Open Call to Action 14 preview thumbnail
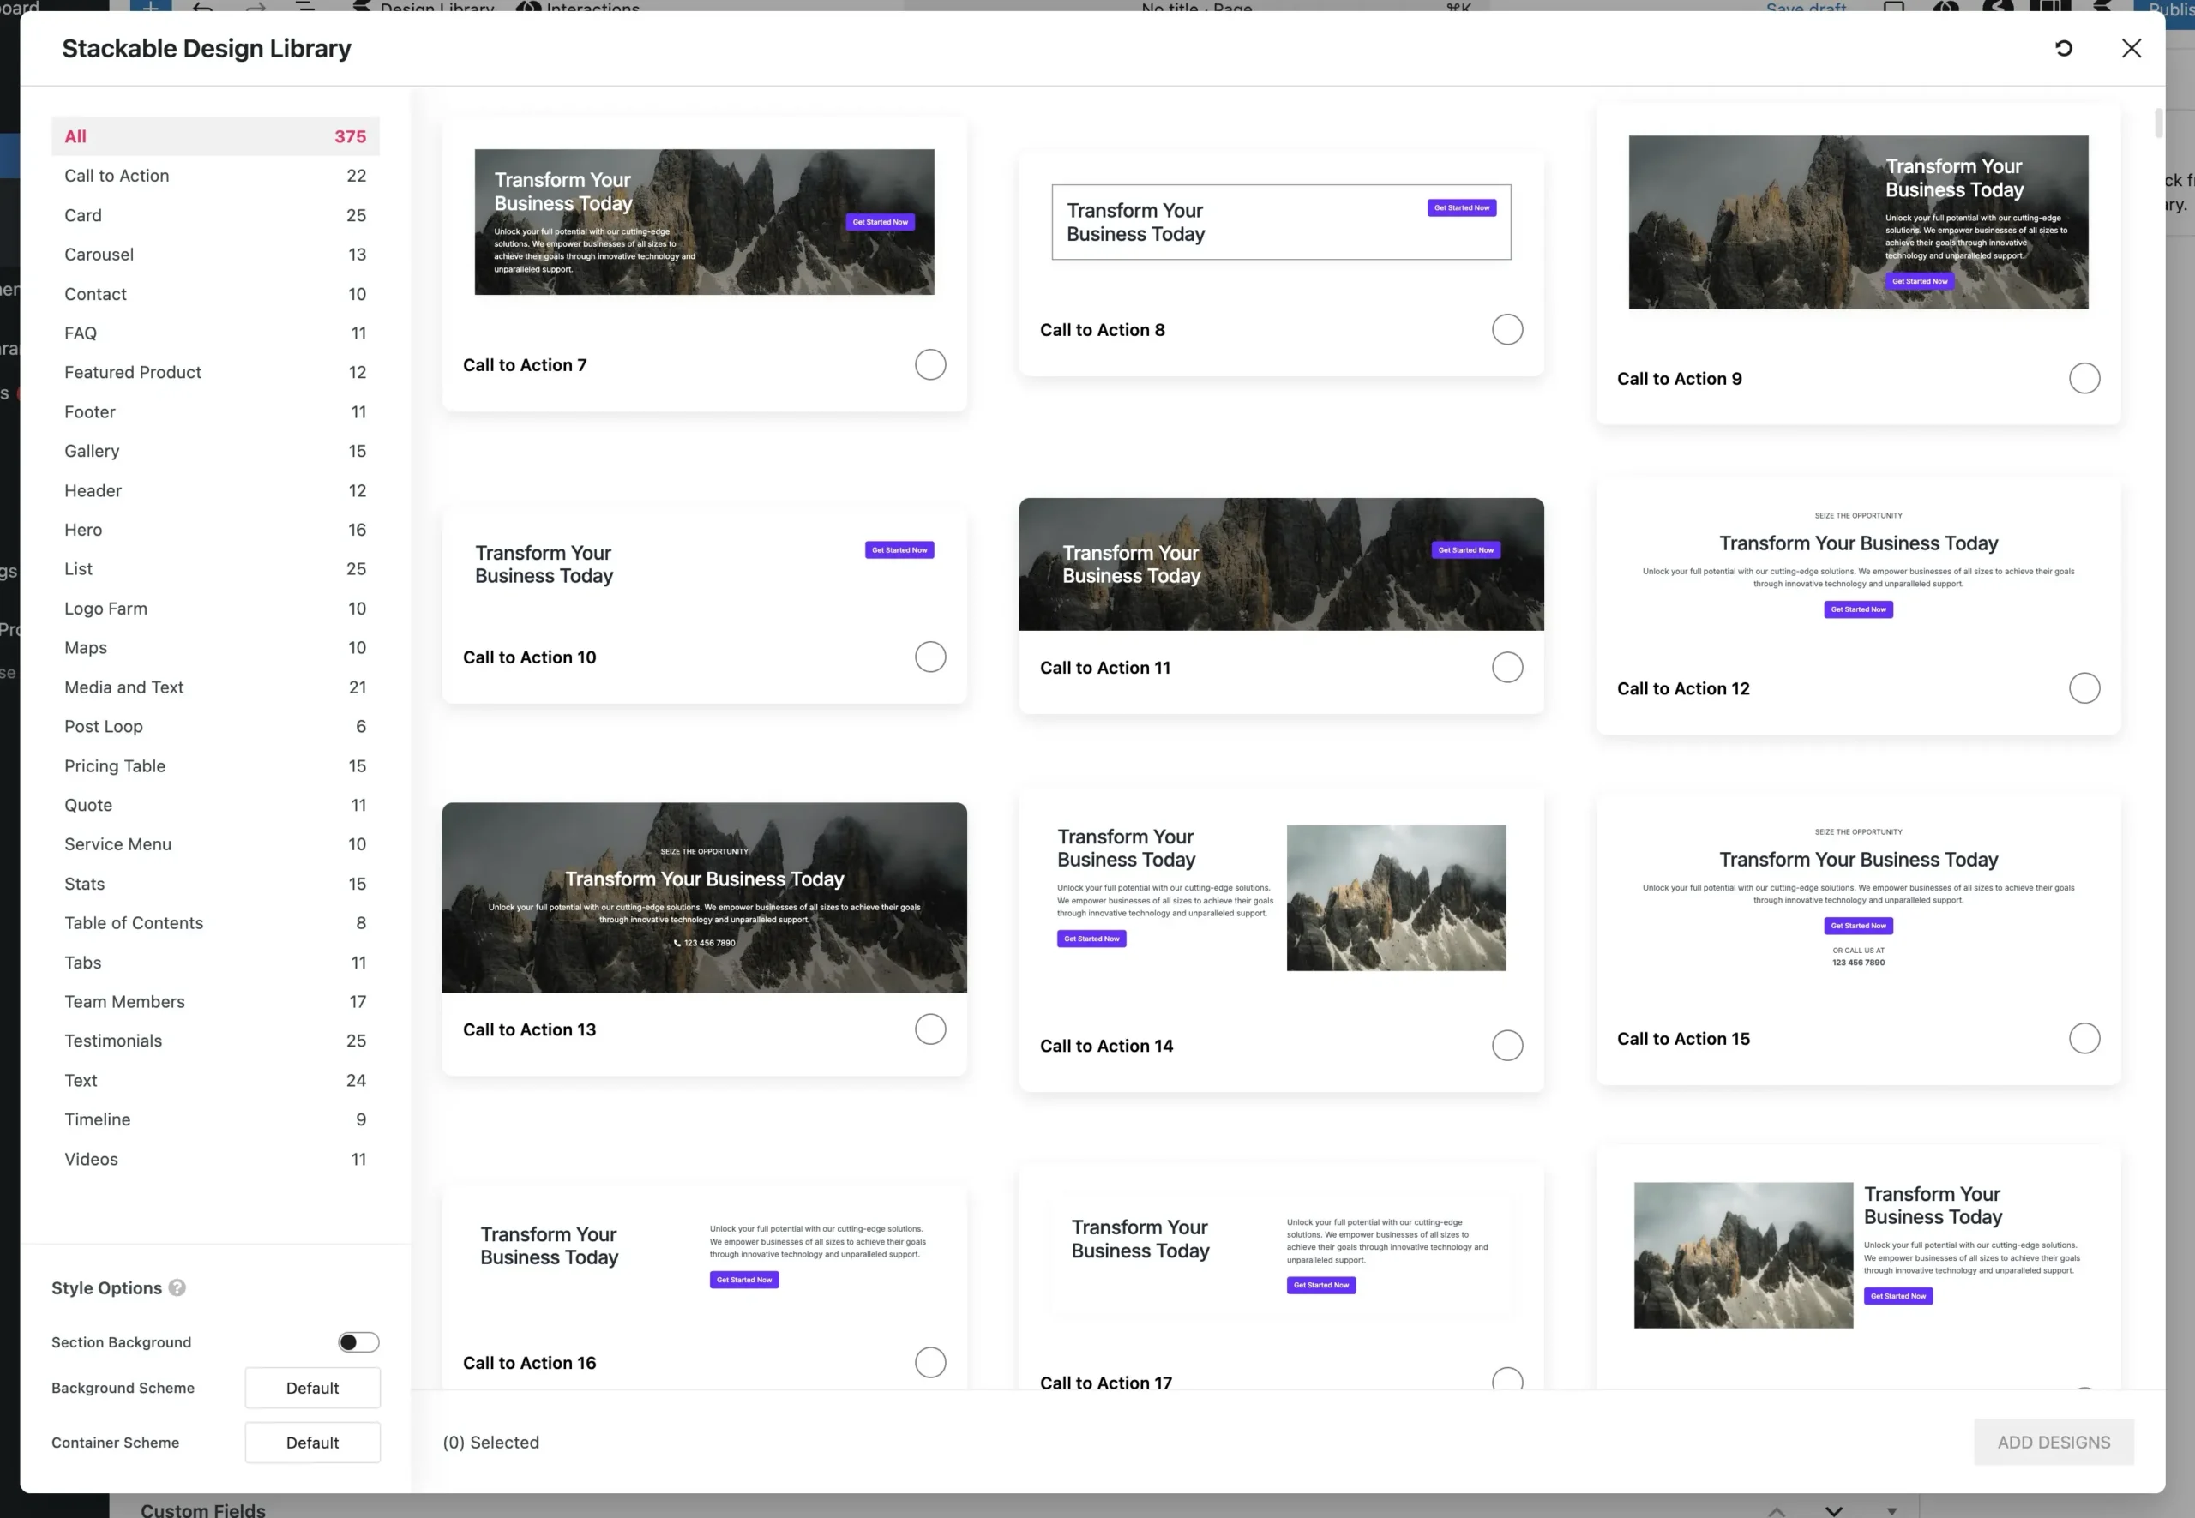Screen dimensions: 2195x1518 pyautogui.click(x=1281, y=898)
